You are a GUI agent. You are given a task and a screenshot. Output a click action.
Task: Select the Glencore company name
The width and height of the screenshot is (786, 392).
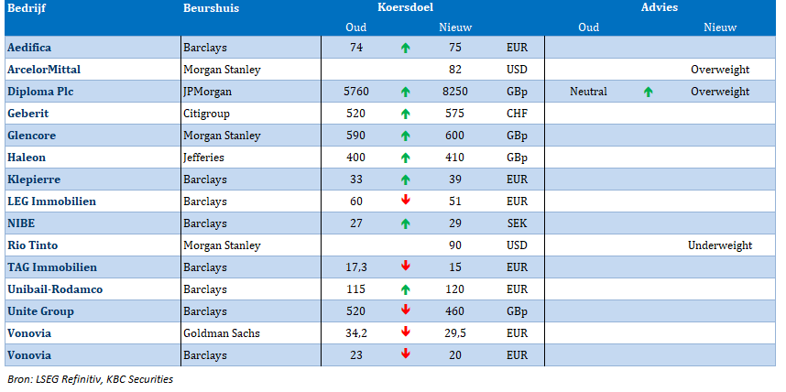tap(31, 136)
